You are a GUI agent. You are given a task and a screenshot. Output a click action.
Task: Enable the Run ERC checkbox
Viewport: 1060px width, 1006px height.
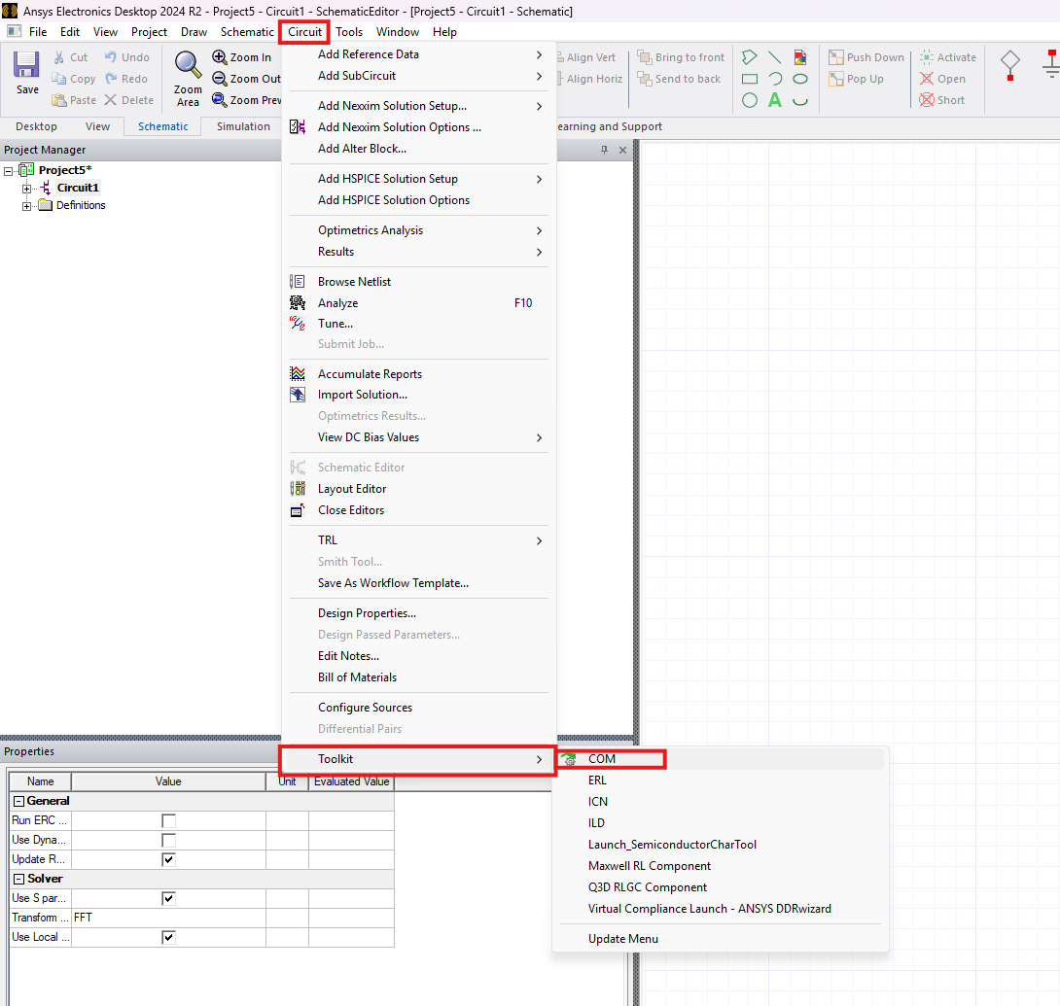(168, 820)
